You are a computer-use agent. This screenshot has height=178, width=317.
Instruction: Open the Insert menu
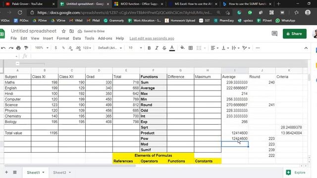click(x=48, y=38)
